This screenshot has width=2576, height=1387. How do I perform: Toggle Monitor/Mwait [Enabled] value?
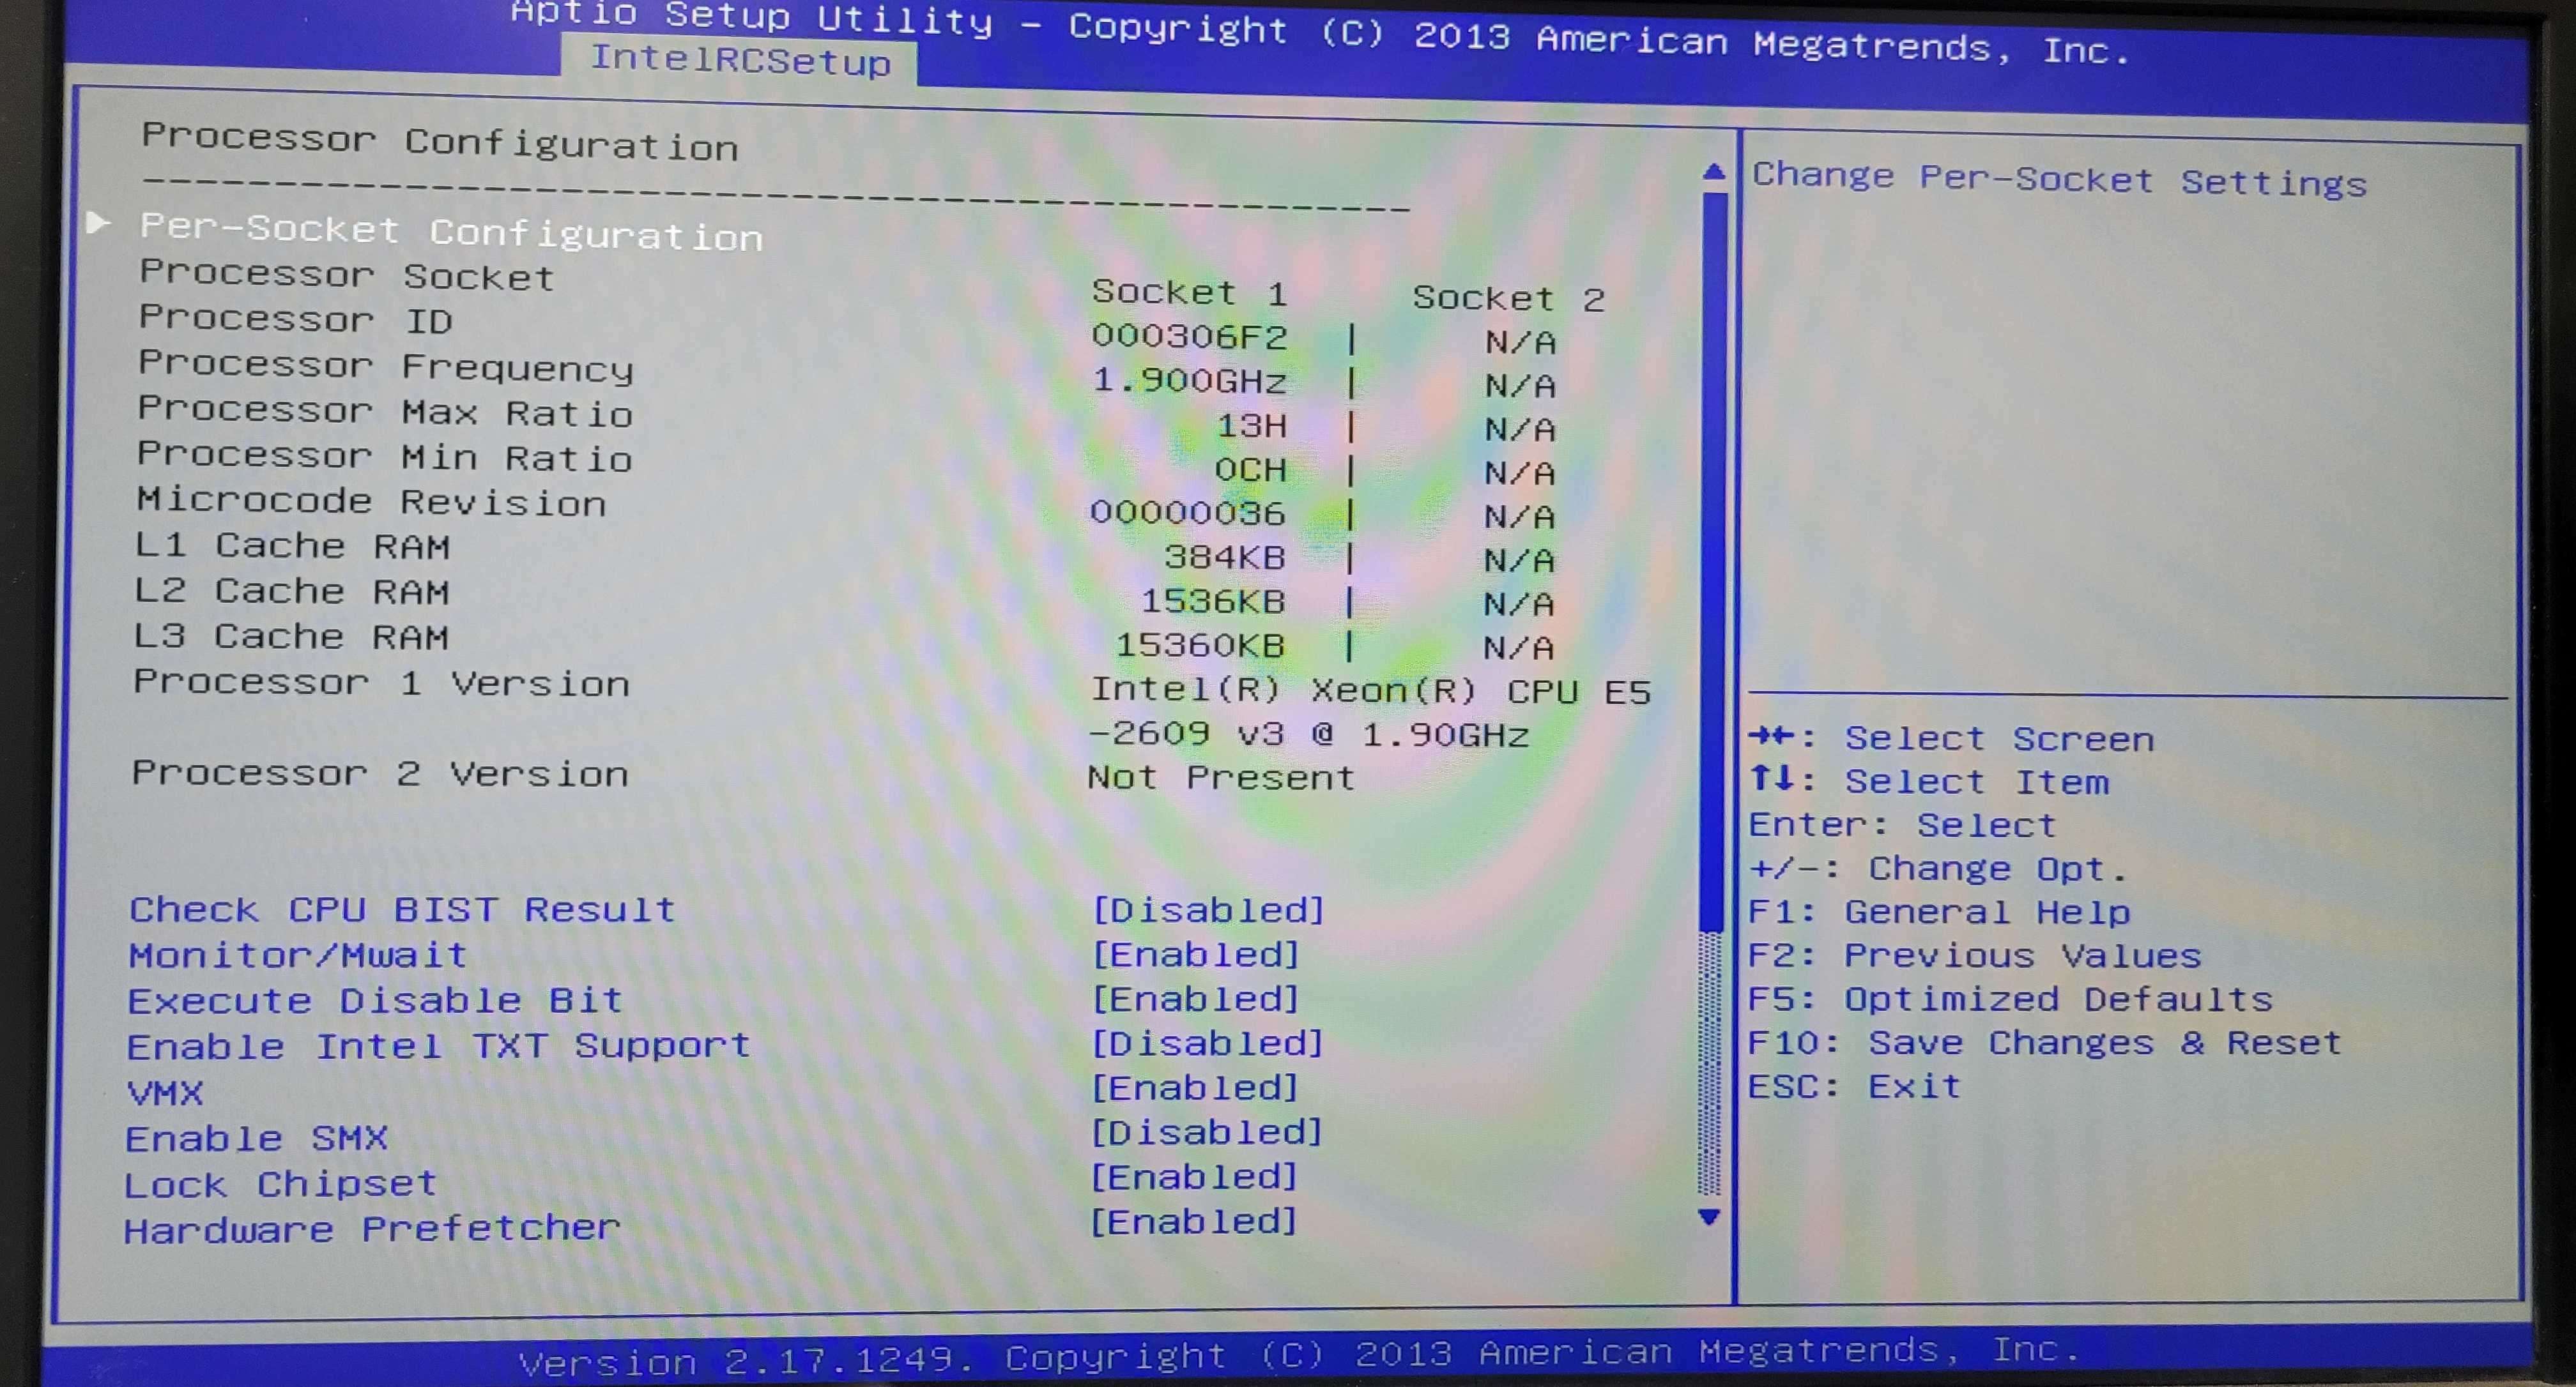click(1195, 954)
